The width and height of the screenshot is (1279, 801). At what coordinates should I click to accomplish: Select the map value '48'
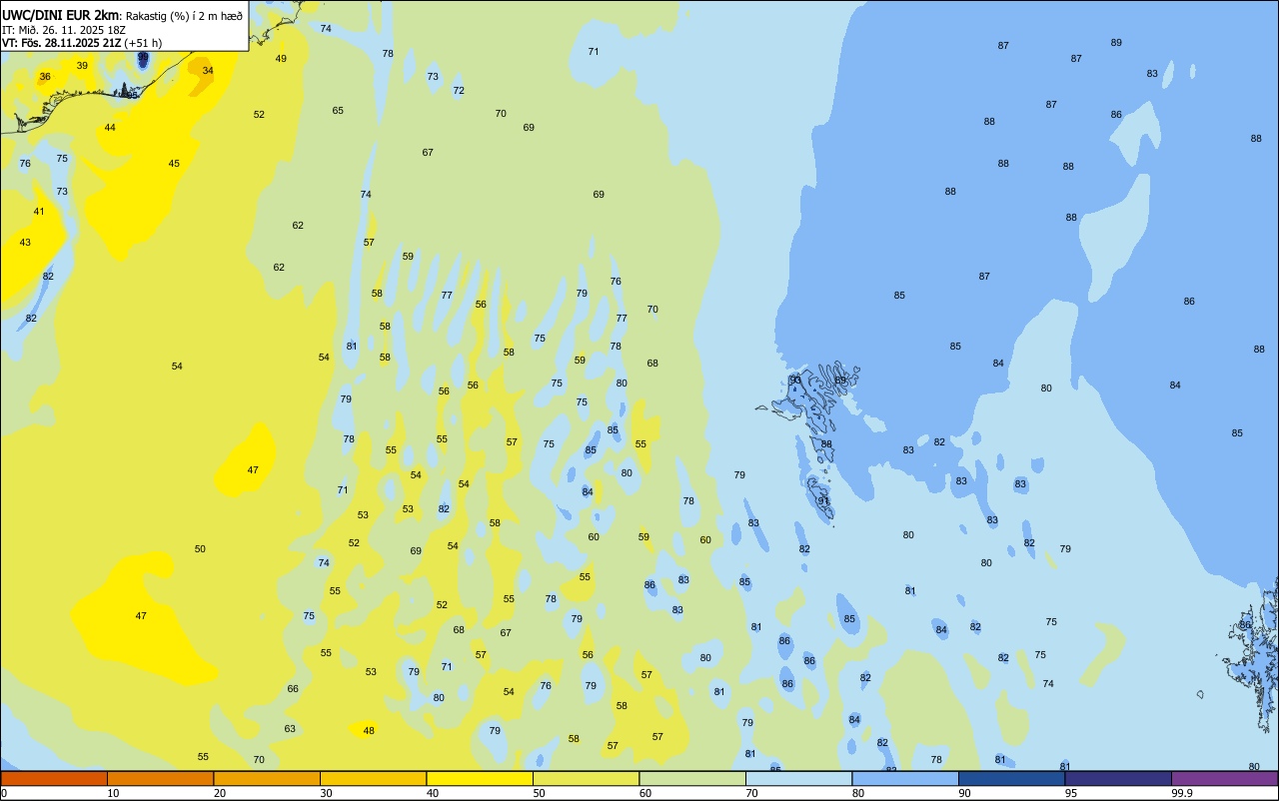369,731
